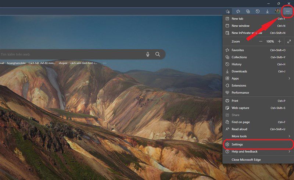Click into the Tìm kiếm trên web search box

(x=72, y=54)
